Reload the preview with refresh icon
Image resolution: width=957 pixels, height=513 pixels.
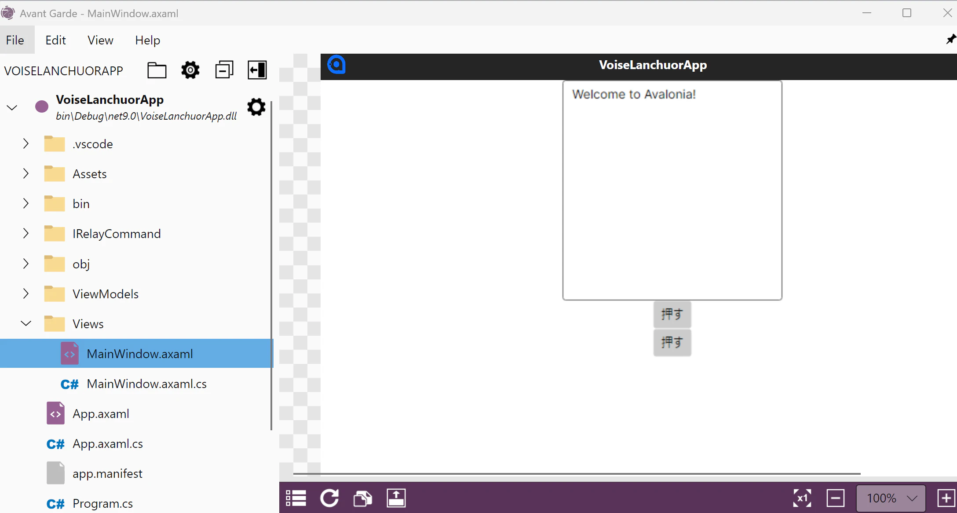[329, 498]
